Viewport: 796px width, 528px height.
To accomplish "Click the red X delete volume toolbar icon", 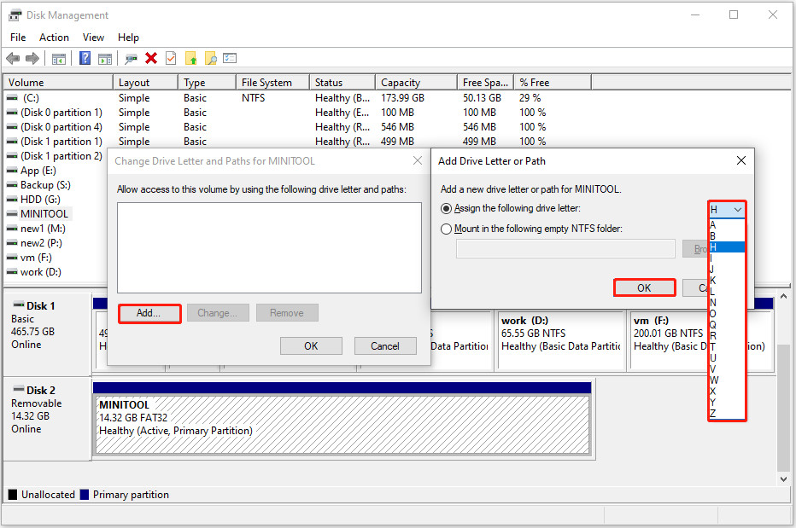I will pos(150,58).
